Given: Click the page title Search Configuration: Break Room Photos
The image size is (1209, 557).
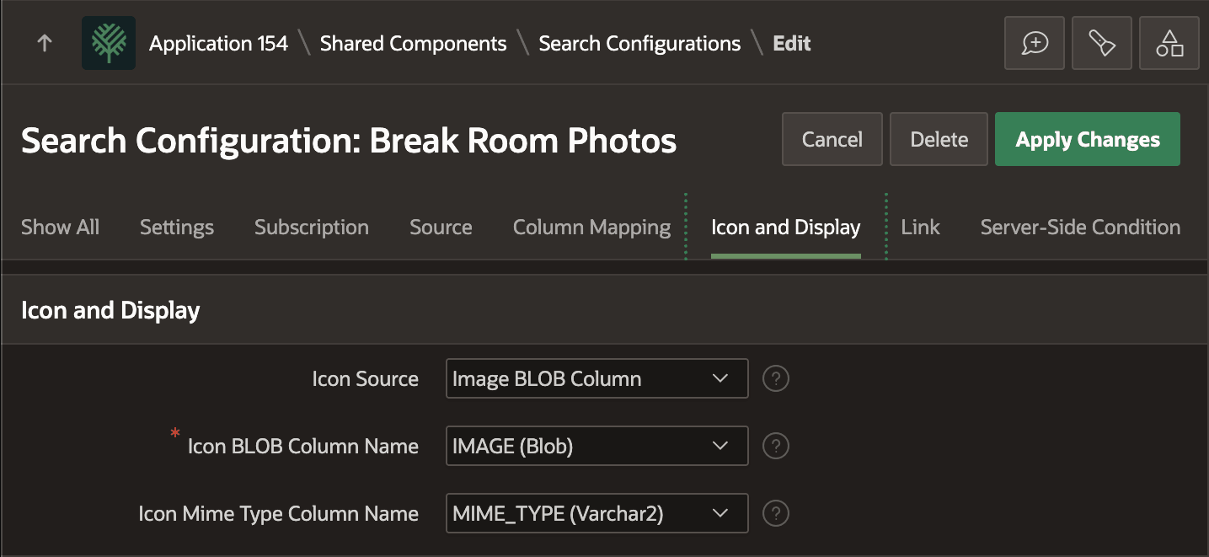Looking at the screenshot, I should click(349, 141).
